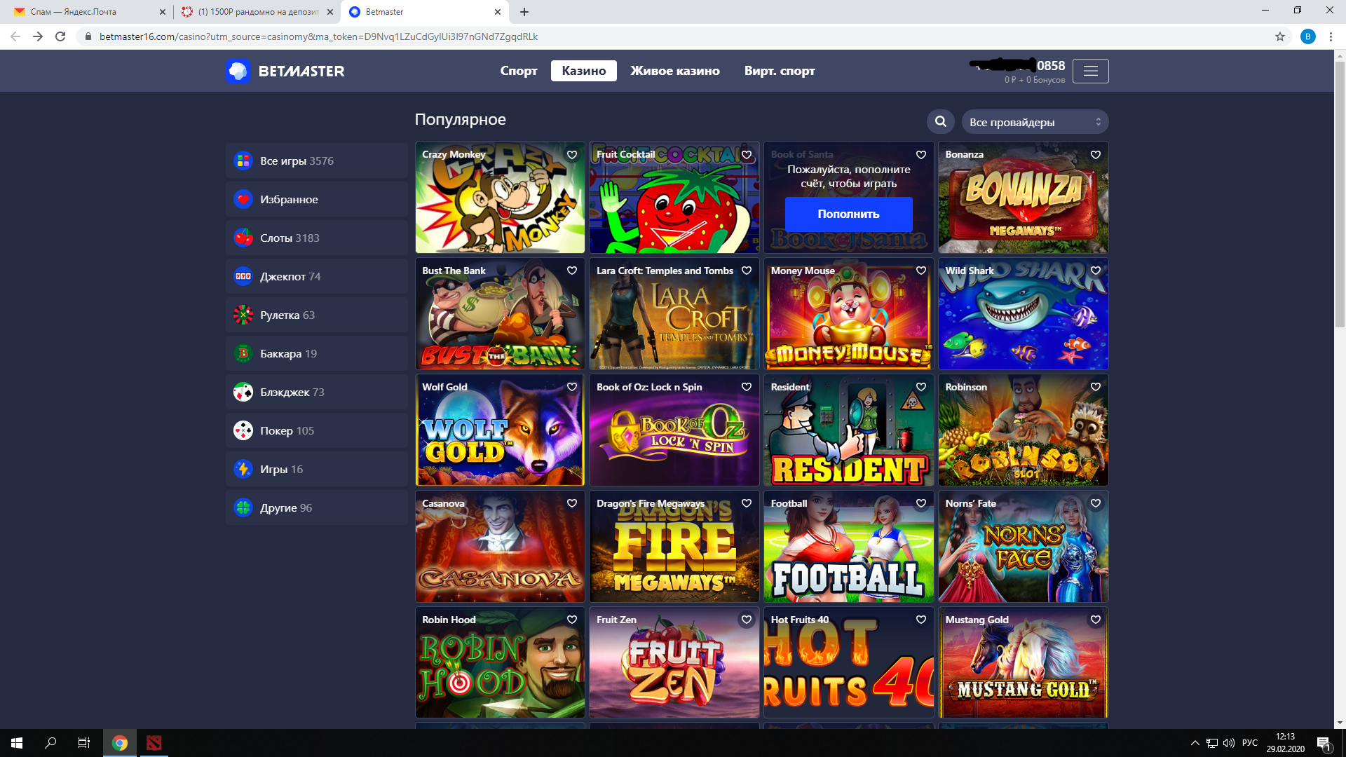The image size is (1346, 757).
Task: Open the Sport section
Action: [x=518, y=71]
